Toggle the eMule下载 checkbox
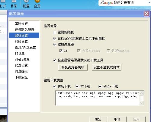 click(100, 86)
